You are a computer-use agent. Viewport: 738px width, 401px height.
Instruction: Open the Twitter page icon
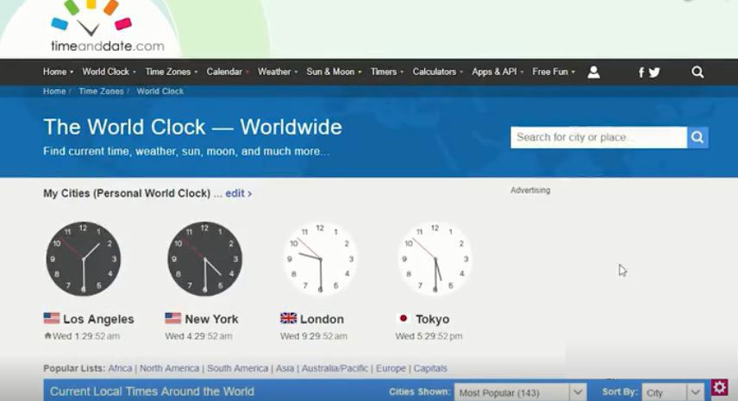(654, 72)
